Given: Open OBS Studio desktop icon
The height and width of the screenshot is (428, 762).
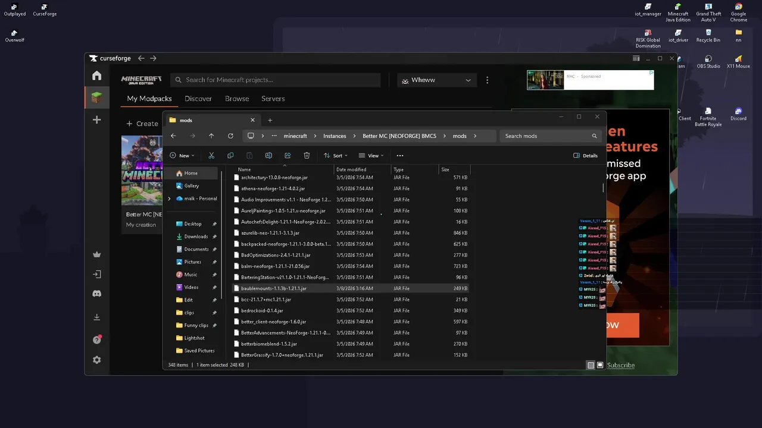Looking at the screenshot, I should pyautogui.click(x=708, y=62).
